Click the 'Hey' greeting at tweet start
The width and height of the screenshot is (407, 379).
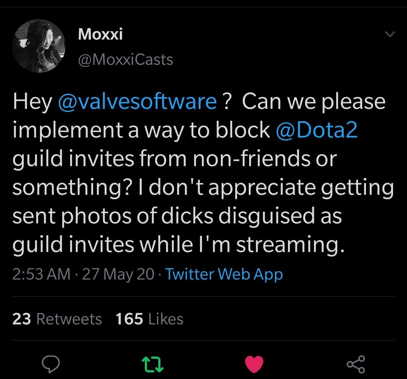point(32,102)
